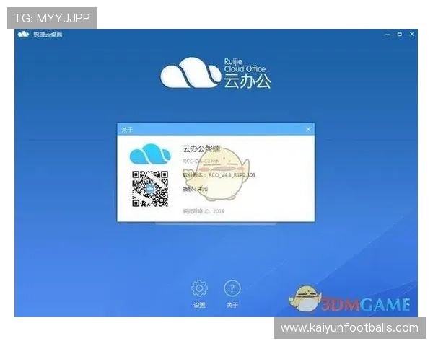This screenshot has width=433, height=346.
Task: Click the question mark About icon
Action: tap(232, 289)
